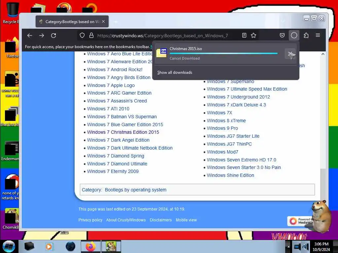Open Windows 7 Android Rockz! link
The width and height of the screenshot is (338, 253).
(115, 70)
